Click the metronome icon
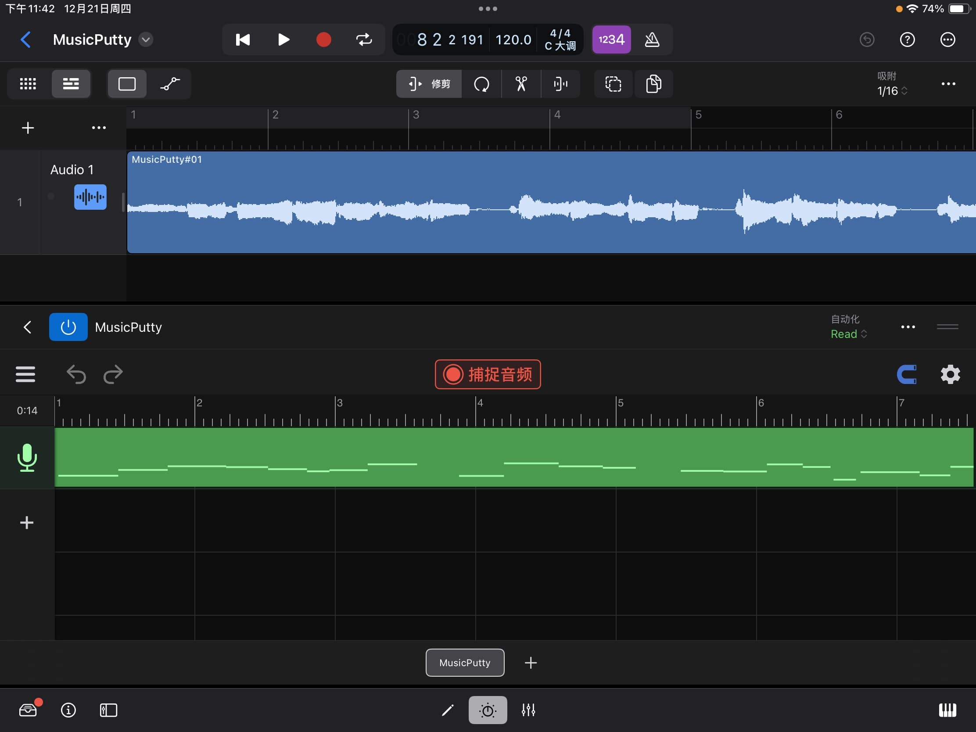The width and height of the screenshot is (976, 732). tap(652, 39)
